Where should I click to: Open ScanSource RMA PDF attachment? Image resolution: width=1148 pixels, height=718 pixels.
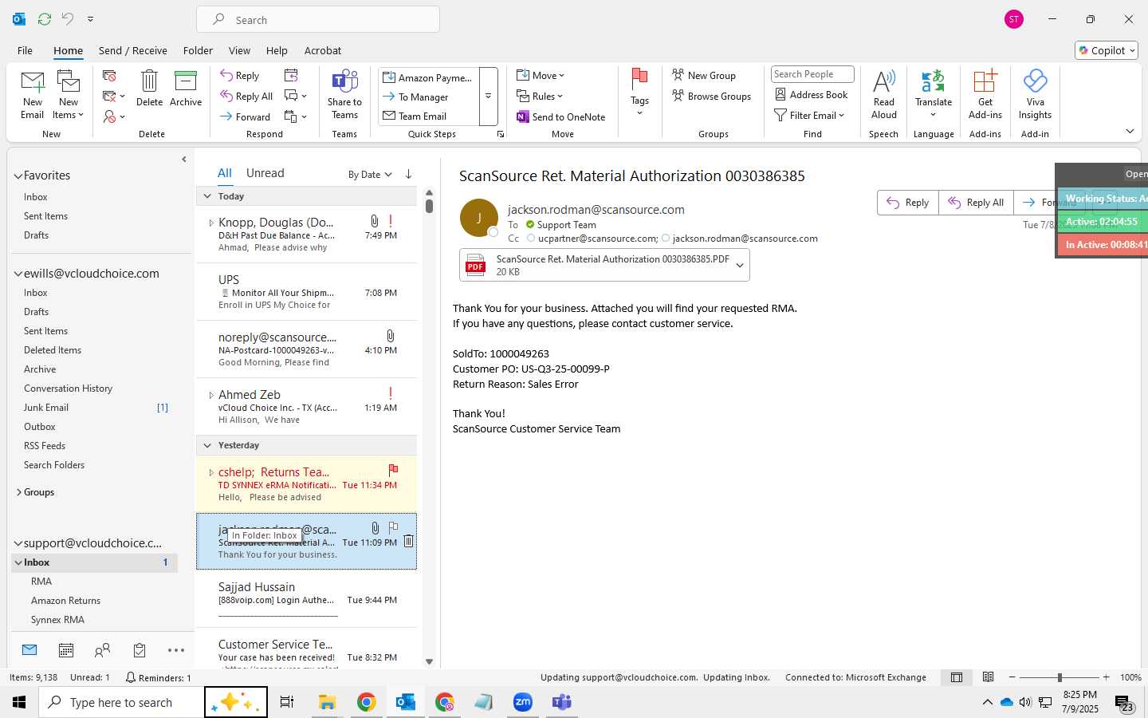[x=596, y=266]
